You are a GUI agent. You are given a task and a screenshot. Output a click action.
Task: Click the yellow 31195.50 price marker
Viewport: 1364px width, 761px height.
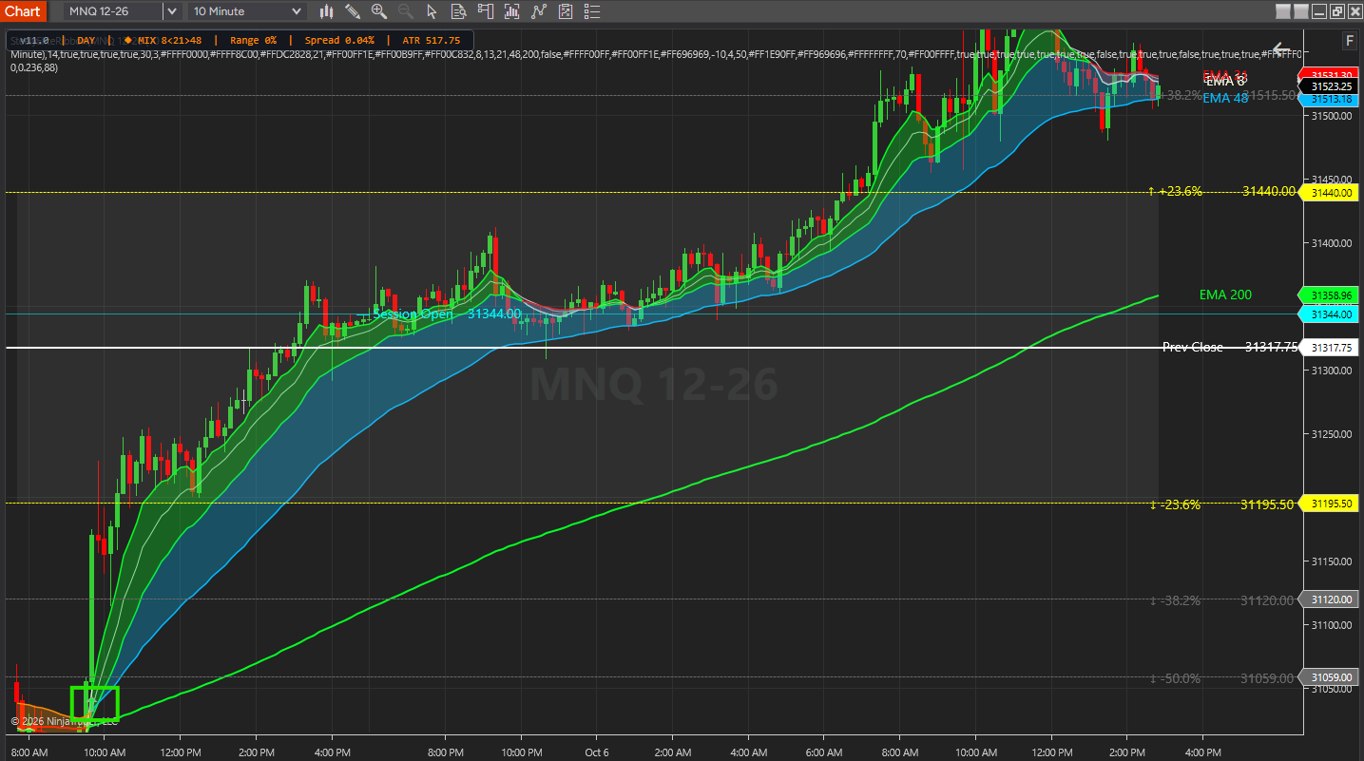click(1331, 504)
